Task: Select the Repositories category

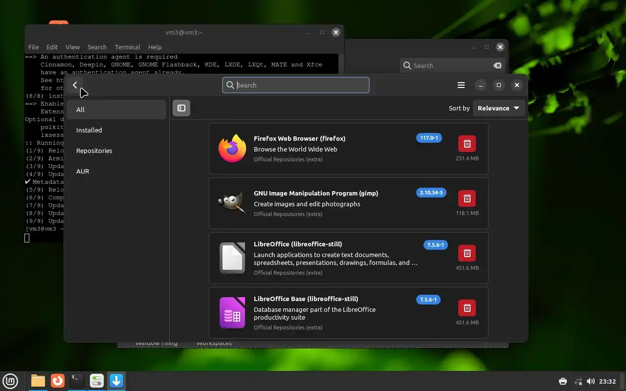Action: click(x=116, y=151)
